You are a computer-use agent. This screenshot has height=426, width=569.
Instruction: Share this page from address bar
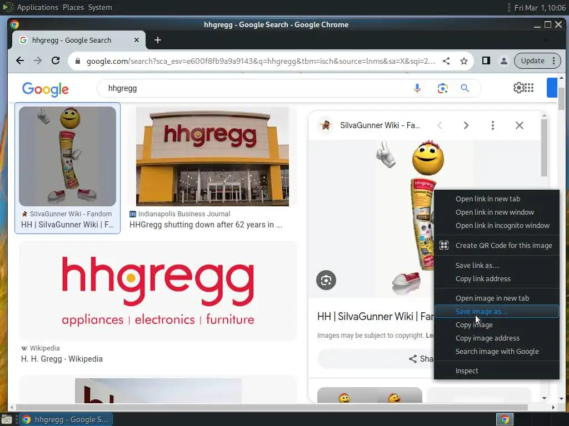pyautogui.click(x=446, y=61)
